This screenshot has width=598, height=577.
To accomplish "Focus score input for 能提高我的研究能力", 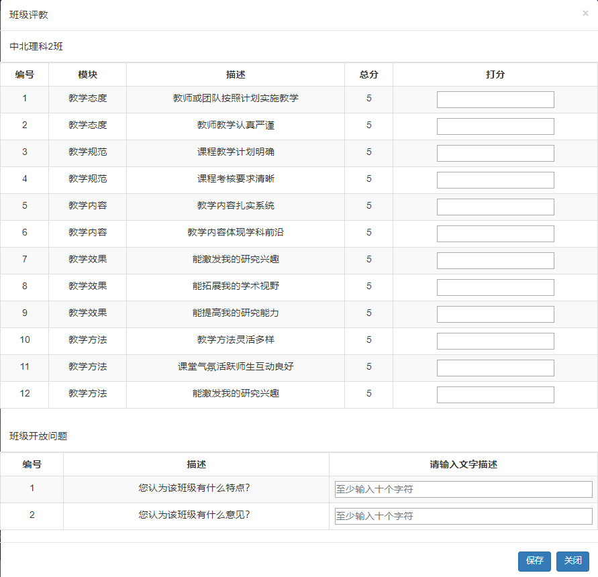I will click(x=495, y=314).
